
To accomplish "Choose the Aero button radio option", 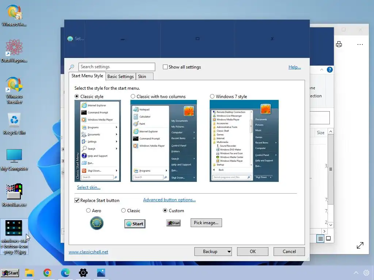I will point(88,210).
